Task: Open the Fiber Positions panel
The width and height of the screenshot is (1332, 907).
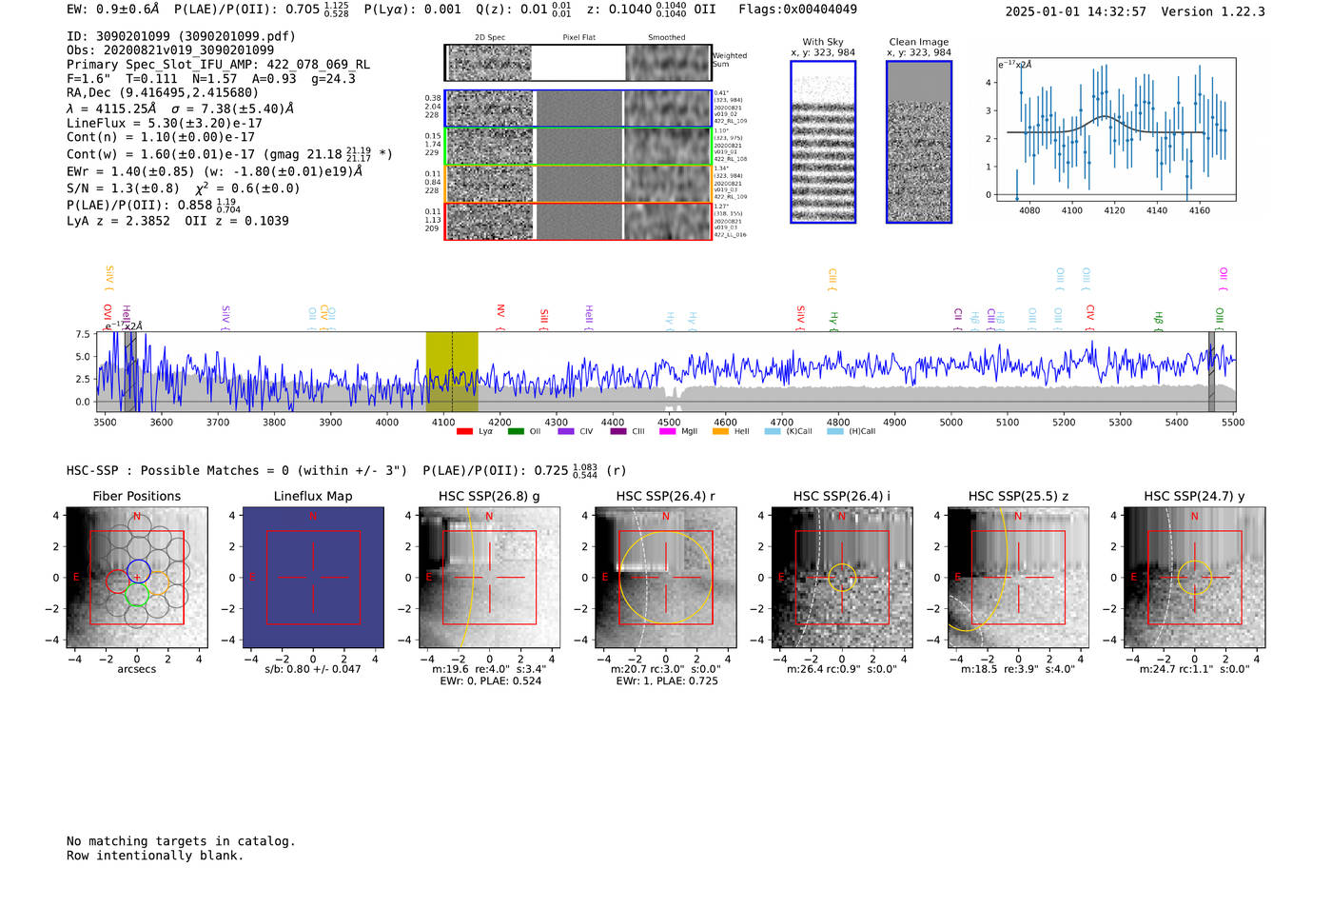Action: tap(137, 578)
